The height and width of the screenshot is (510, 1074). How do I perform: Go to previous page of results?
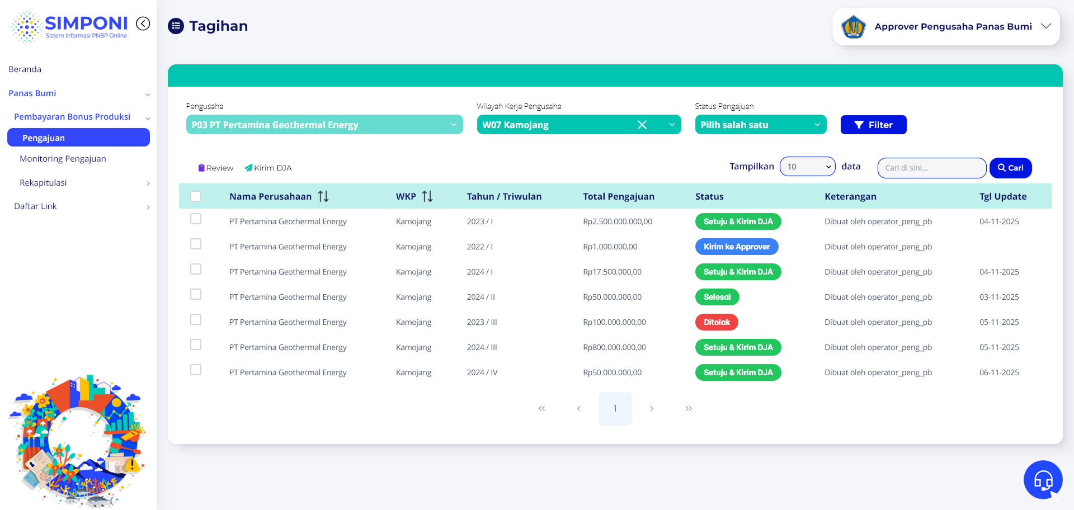point(578,409)
